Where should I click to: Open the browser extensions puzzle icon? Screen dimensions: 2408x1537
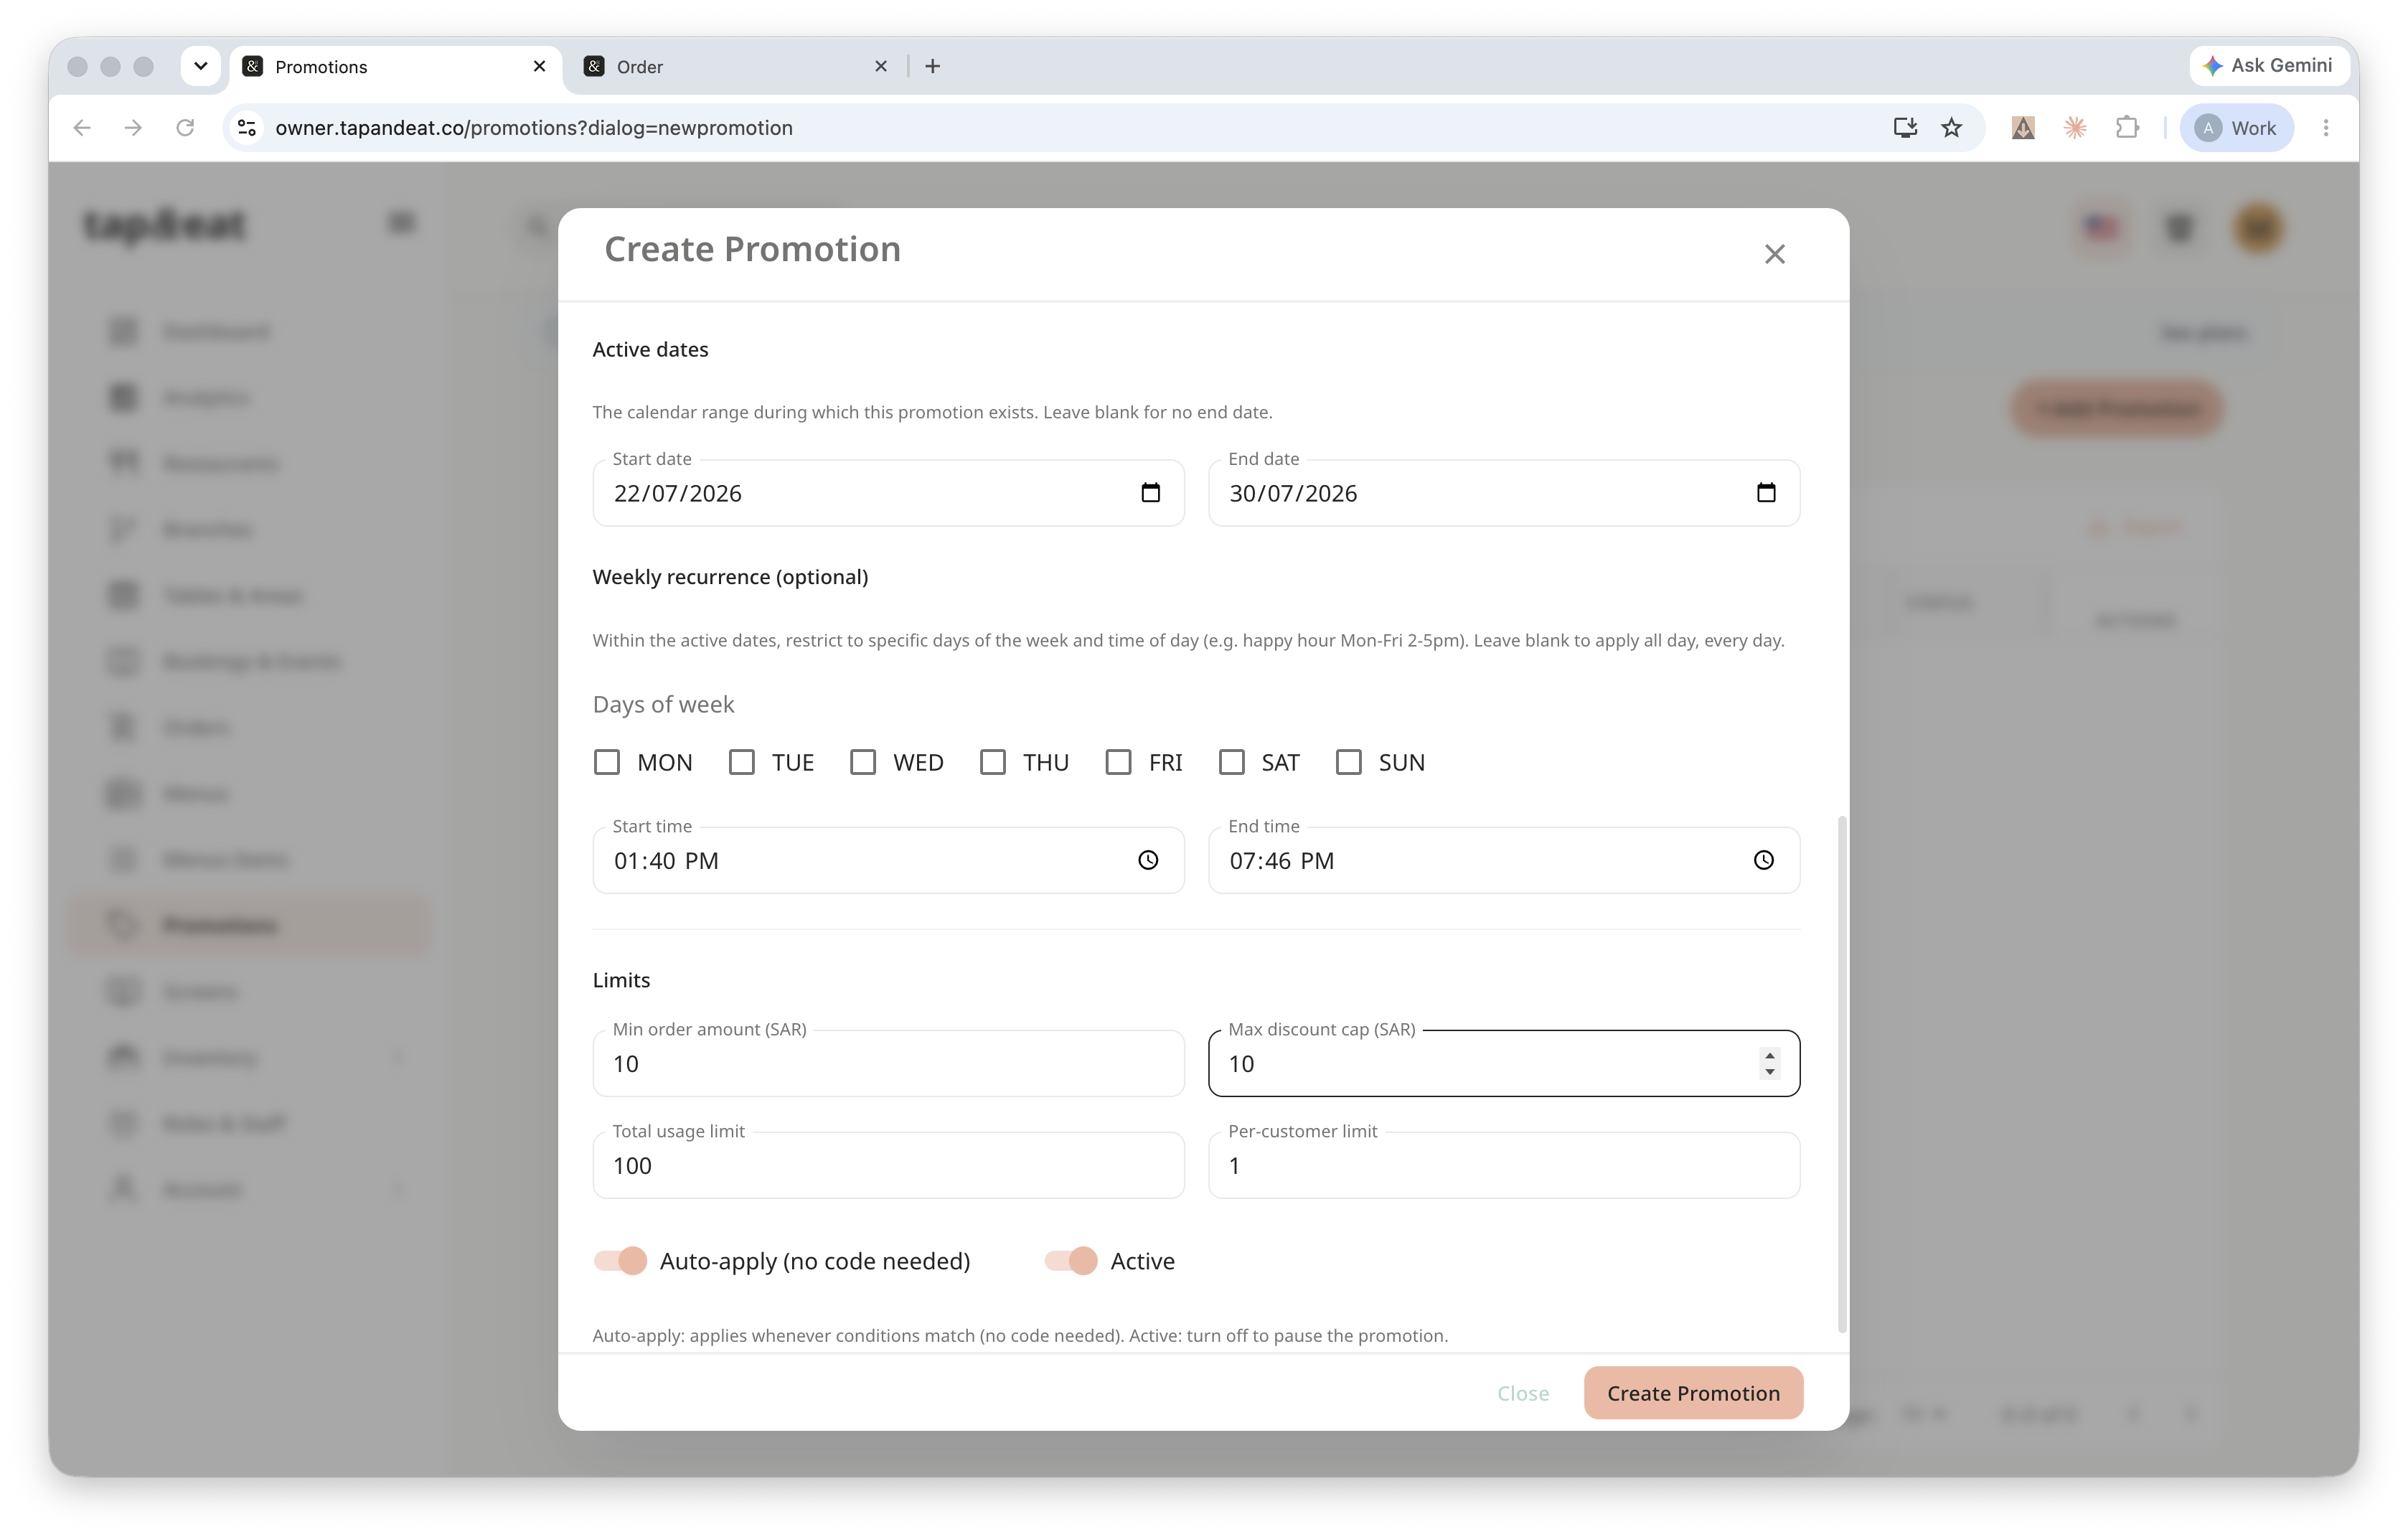click(x=2127, y=127)
